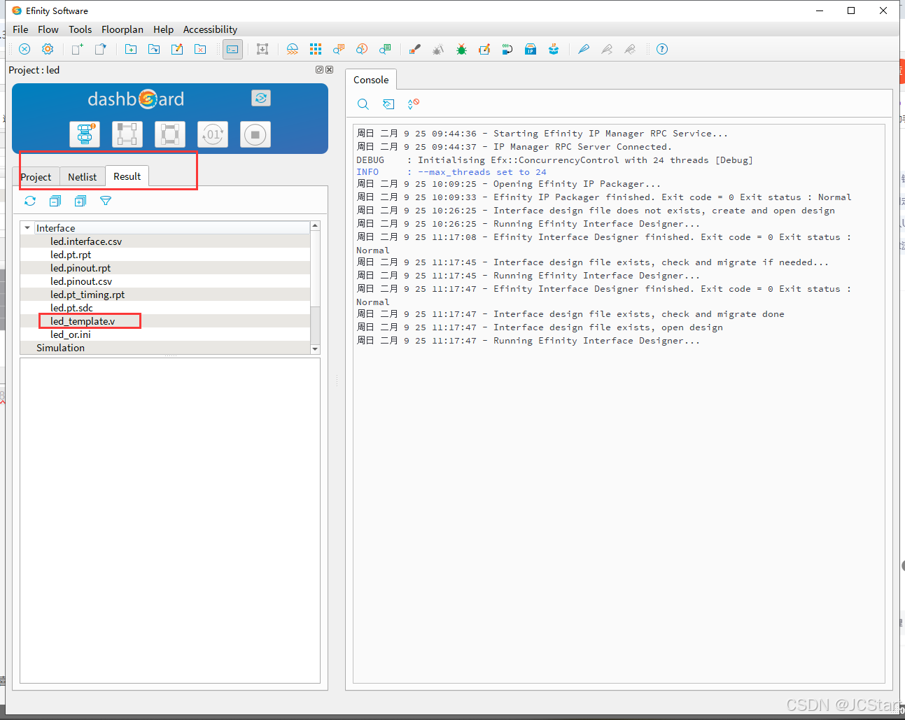
Task: Click the gauge with orange arrows icon
Action: click(x=293, y=49)
